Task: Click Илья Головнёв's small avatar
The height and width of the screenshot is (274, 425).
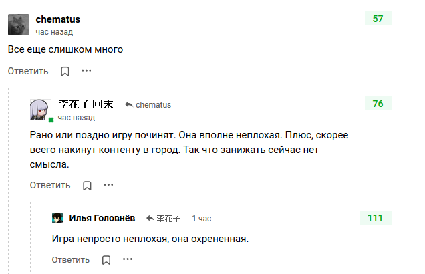Action: click(x=57, y=219)
